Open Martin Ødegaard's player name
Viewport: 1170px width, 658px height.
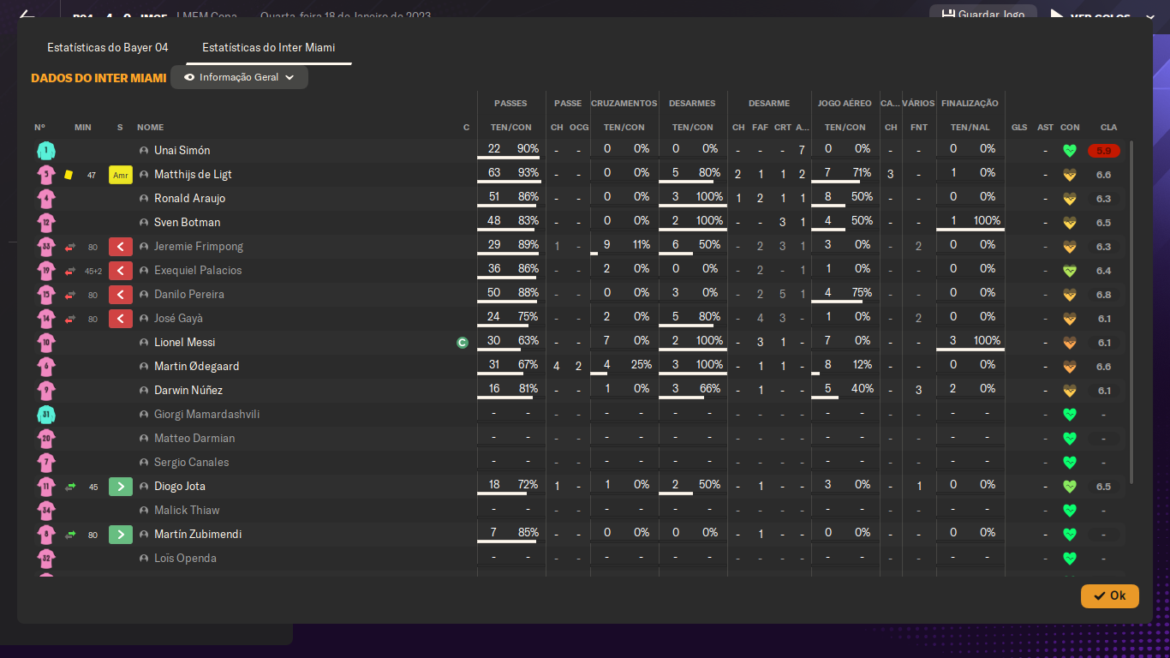tap(197, 367)
